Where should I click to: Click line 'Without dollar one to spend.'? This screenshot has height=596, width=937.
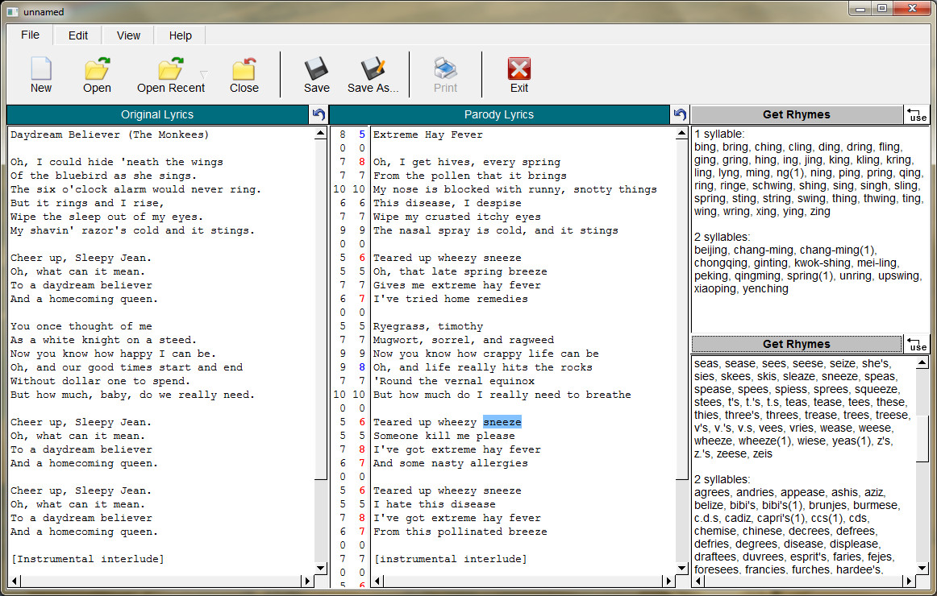[x=100, y=381]
